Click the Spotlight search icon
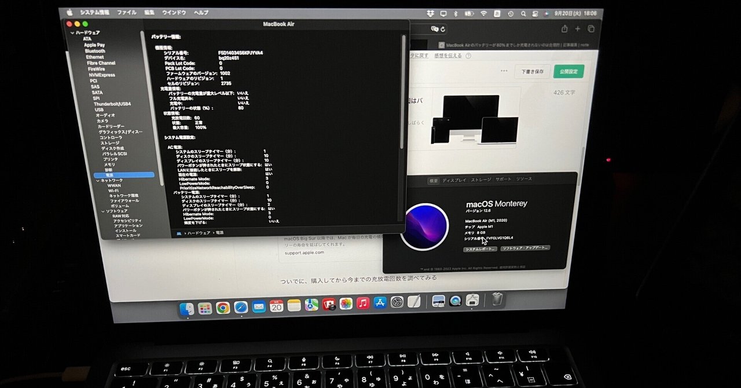 point(523,13)
